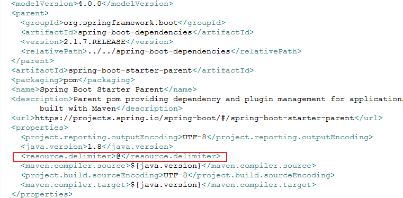403x198 pixels.
Task: Select the spring-boot-dependencies artifactId value
Action: [x=135, y=32]
